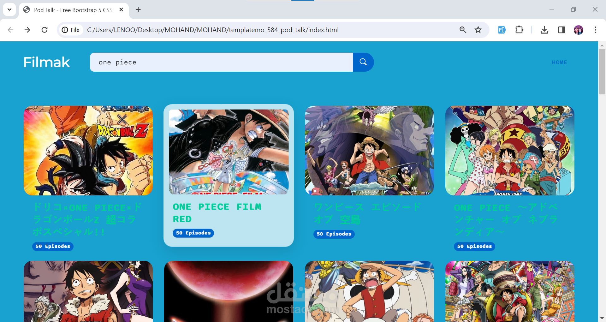Bookmark this page with the star icon
606x322 pixels.
478,30
